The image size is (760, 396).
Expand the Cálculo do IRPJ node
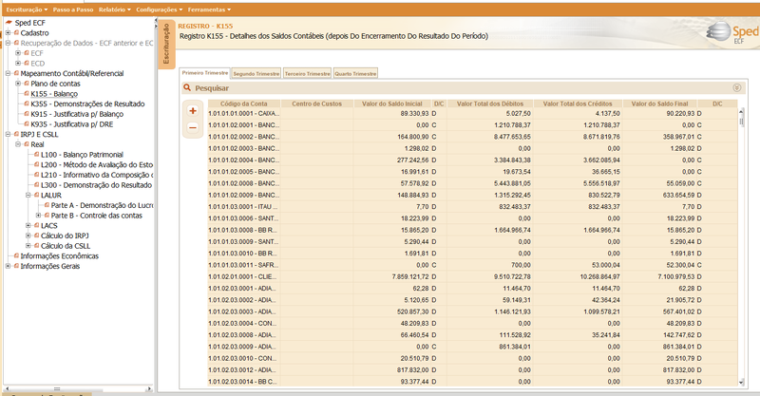28,236
